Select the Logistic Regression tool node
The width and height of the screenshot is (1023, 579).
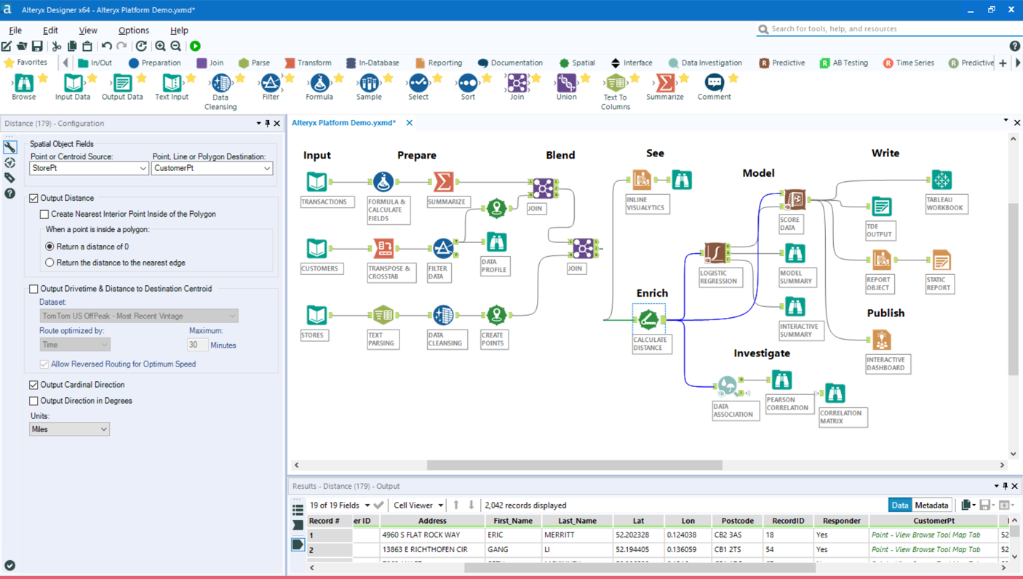(715, 253)
